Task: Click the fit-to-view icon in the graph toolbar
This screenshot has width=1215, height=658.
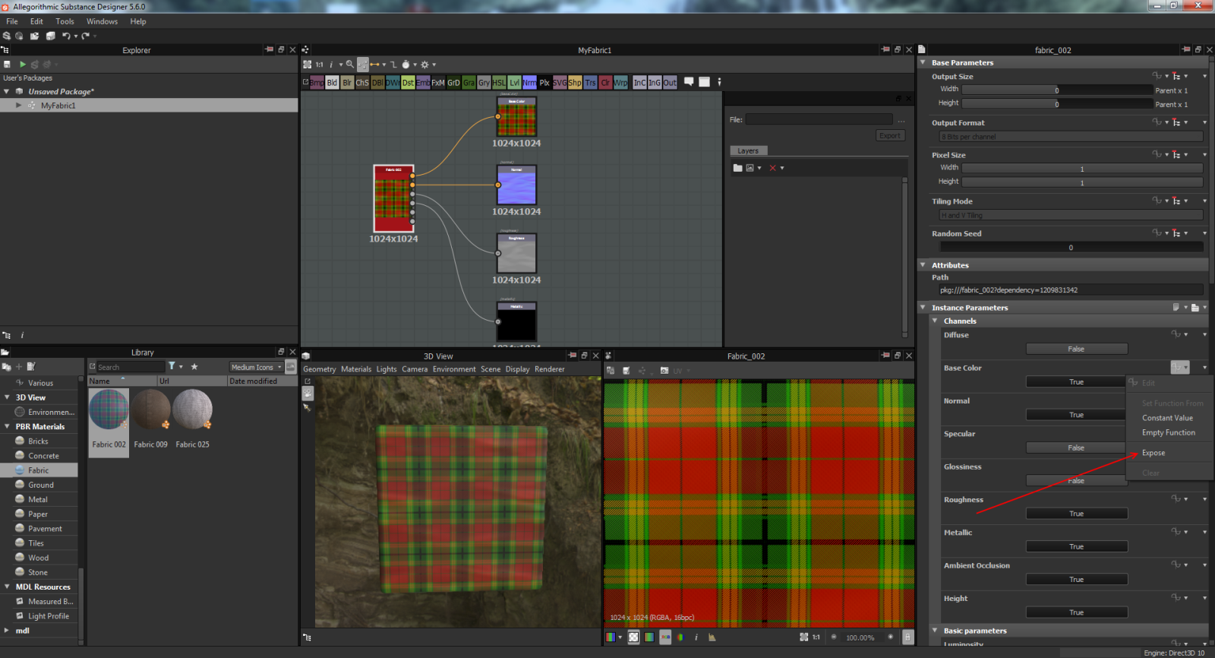Action: 308,65
